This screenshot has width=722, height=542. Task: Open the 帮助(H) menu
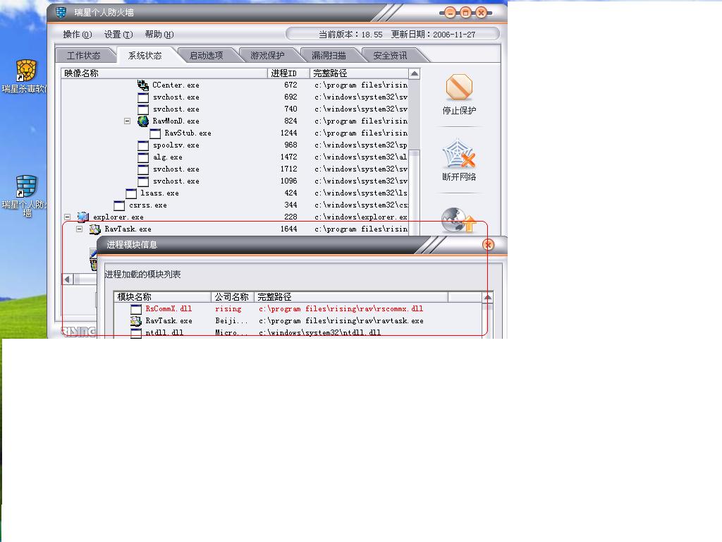click(159, 35)
